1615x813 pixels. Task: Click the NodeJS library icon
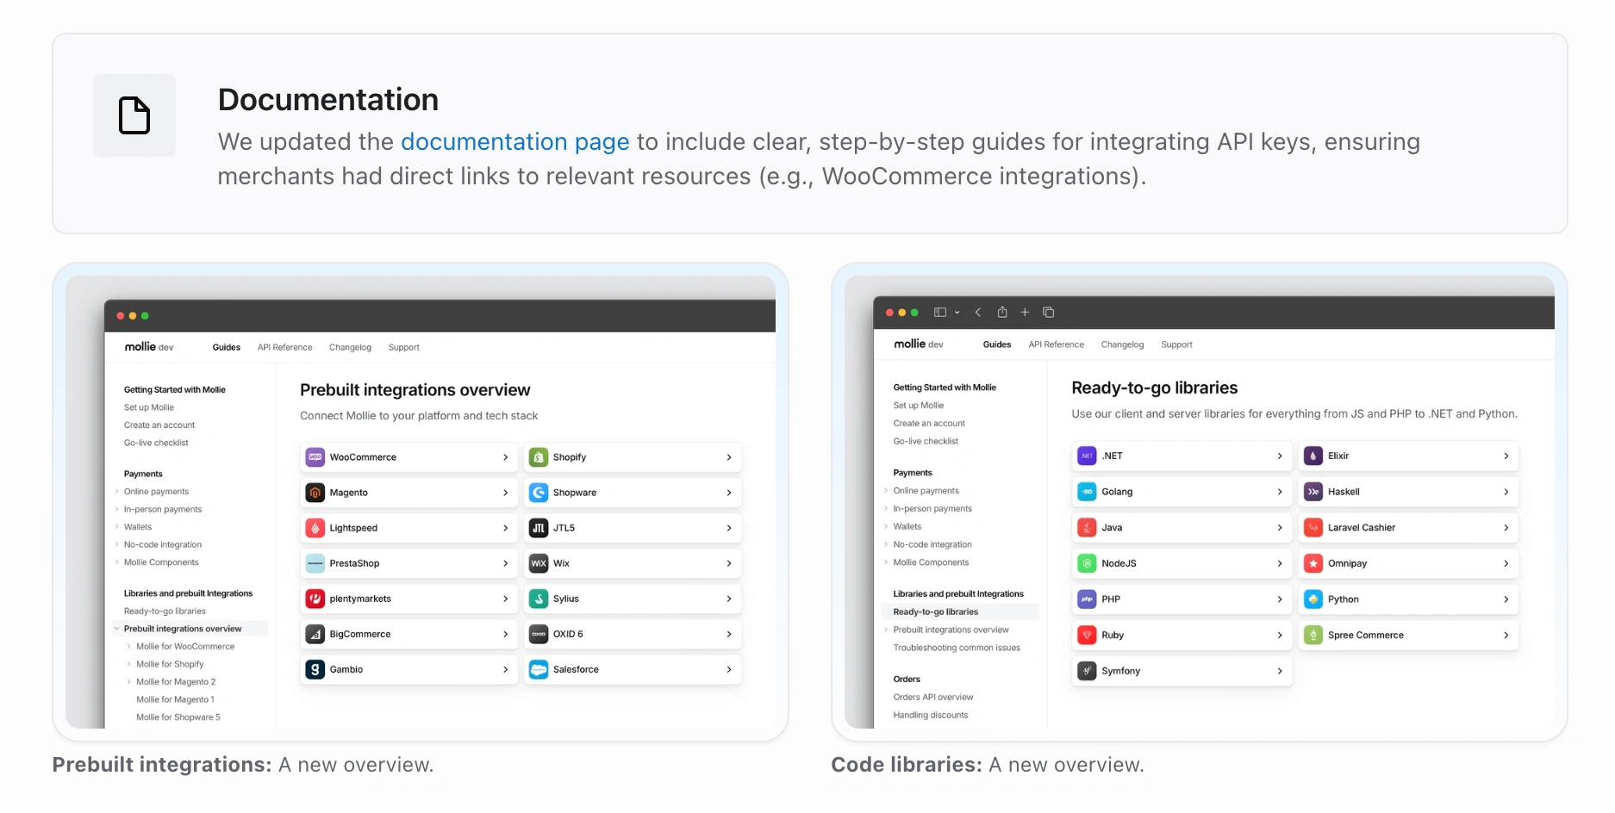coord(1088,563)
